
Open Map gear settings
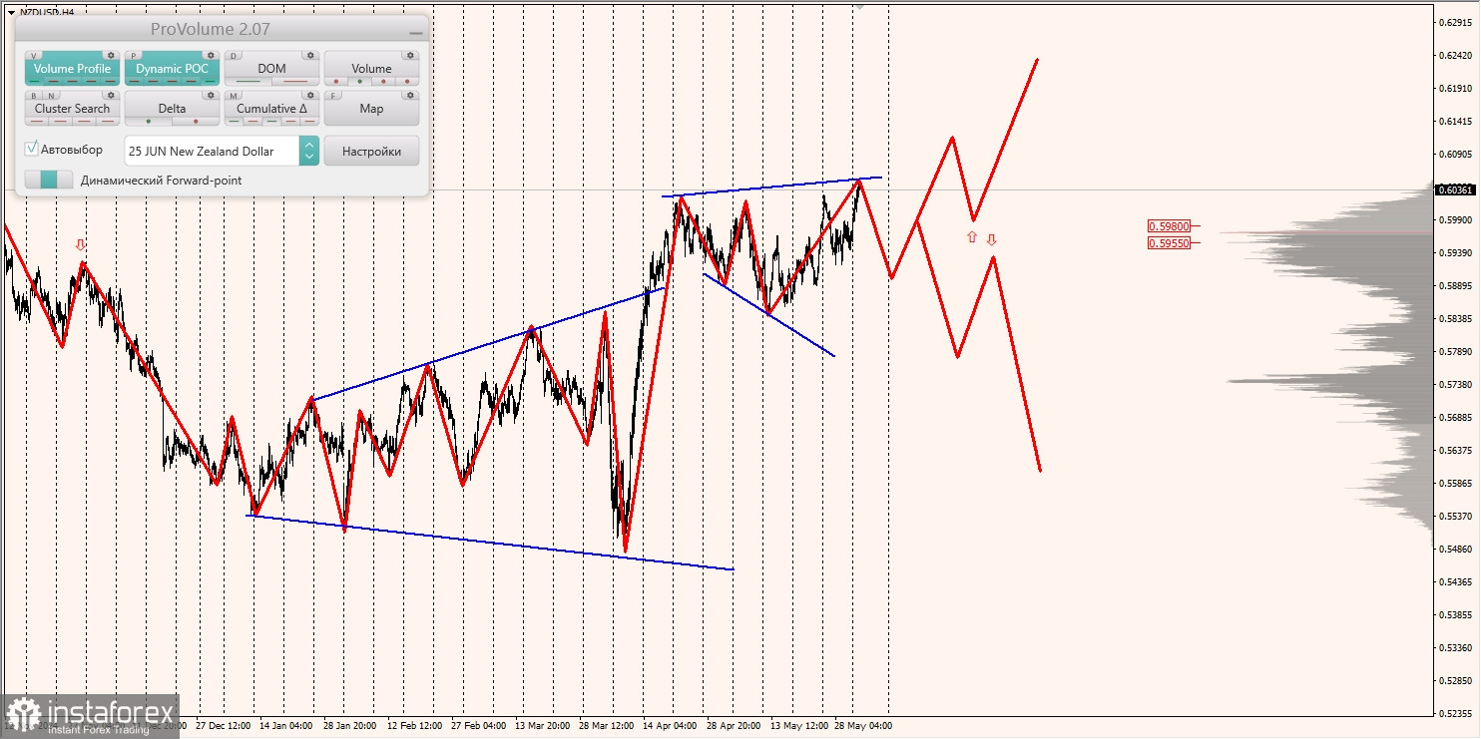410,95
